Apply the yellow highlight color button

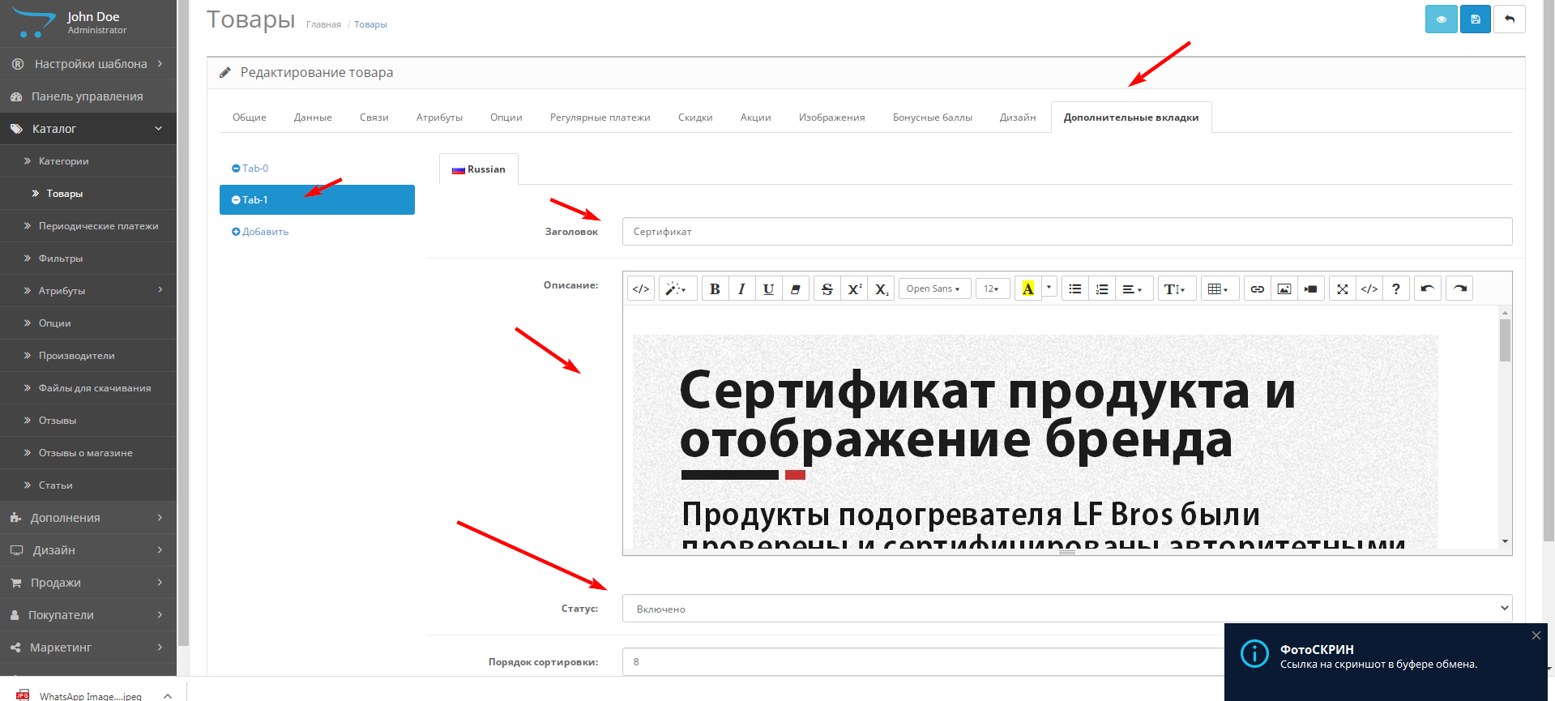coord(1027,289)
